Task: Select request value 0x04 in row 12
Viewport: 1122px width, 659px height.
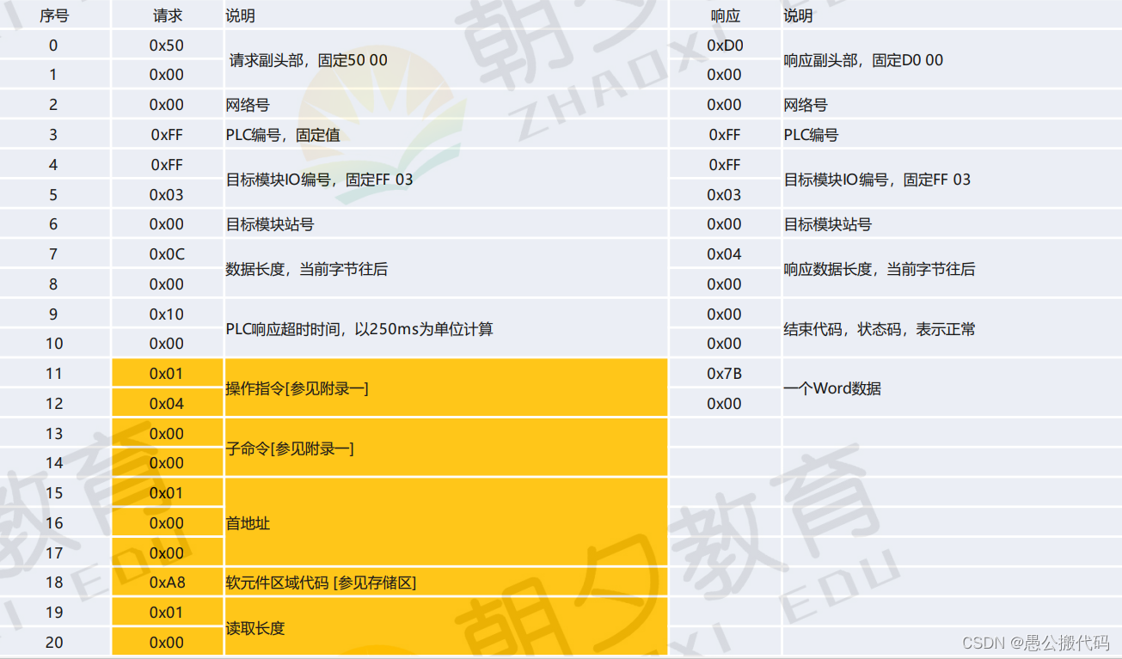Action: (167, 404)
